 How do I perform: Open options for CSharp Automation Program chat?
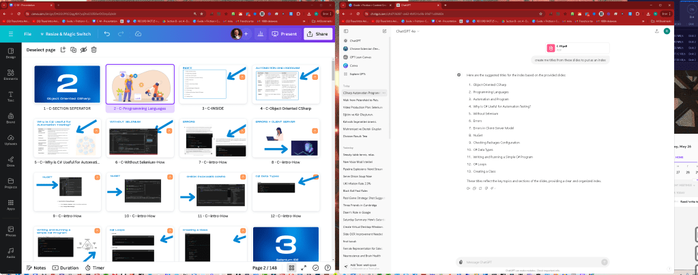coord(385,93)
